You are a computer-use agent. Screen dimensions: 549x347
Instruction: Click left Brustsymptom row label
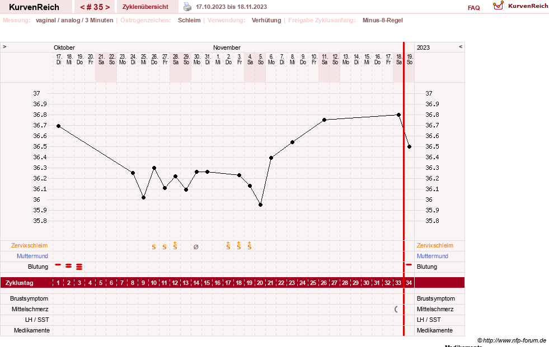[29, 298]
